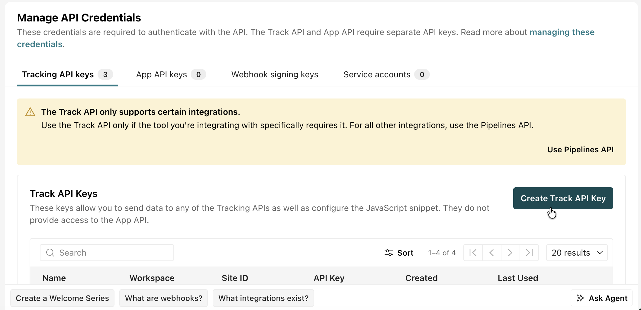Click the Sort filter icon

click(388, 253)
